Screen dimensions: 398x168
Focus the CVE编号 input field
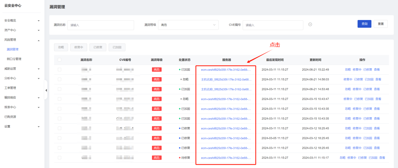pos(273,25)
